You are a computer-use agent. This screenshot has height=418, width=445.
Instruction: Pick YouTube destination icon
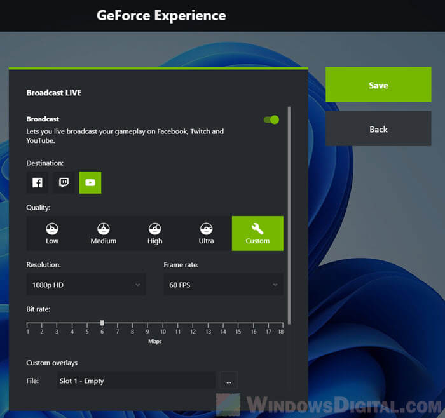90,182
